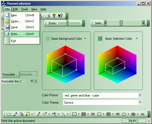Image resolution: width=152 pixels, height=124 pixels.
Task: Choose the filled rounded rectangle with border
Action: pyautogui.click(x=109, y=114)
